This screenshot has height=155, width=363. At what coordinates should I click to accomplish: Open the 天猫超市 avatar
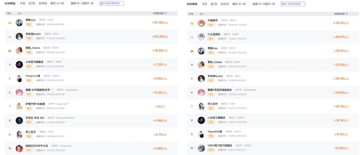click(201, 23)
